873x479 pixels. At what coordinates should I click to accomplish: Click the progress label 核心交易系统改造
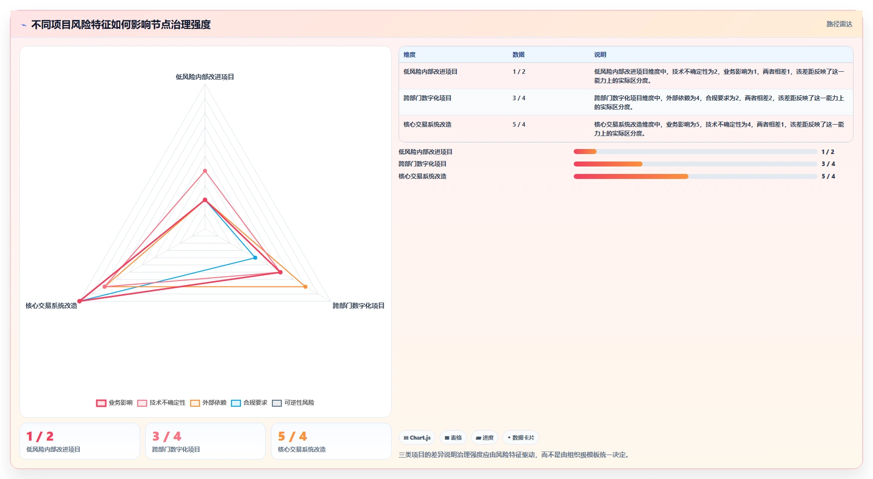click(x=423, y=176)
